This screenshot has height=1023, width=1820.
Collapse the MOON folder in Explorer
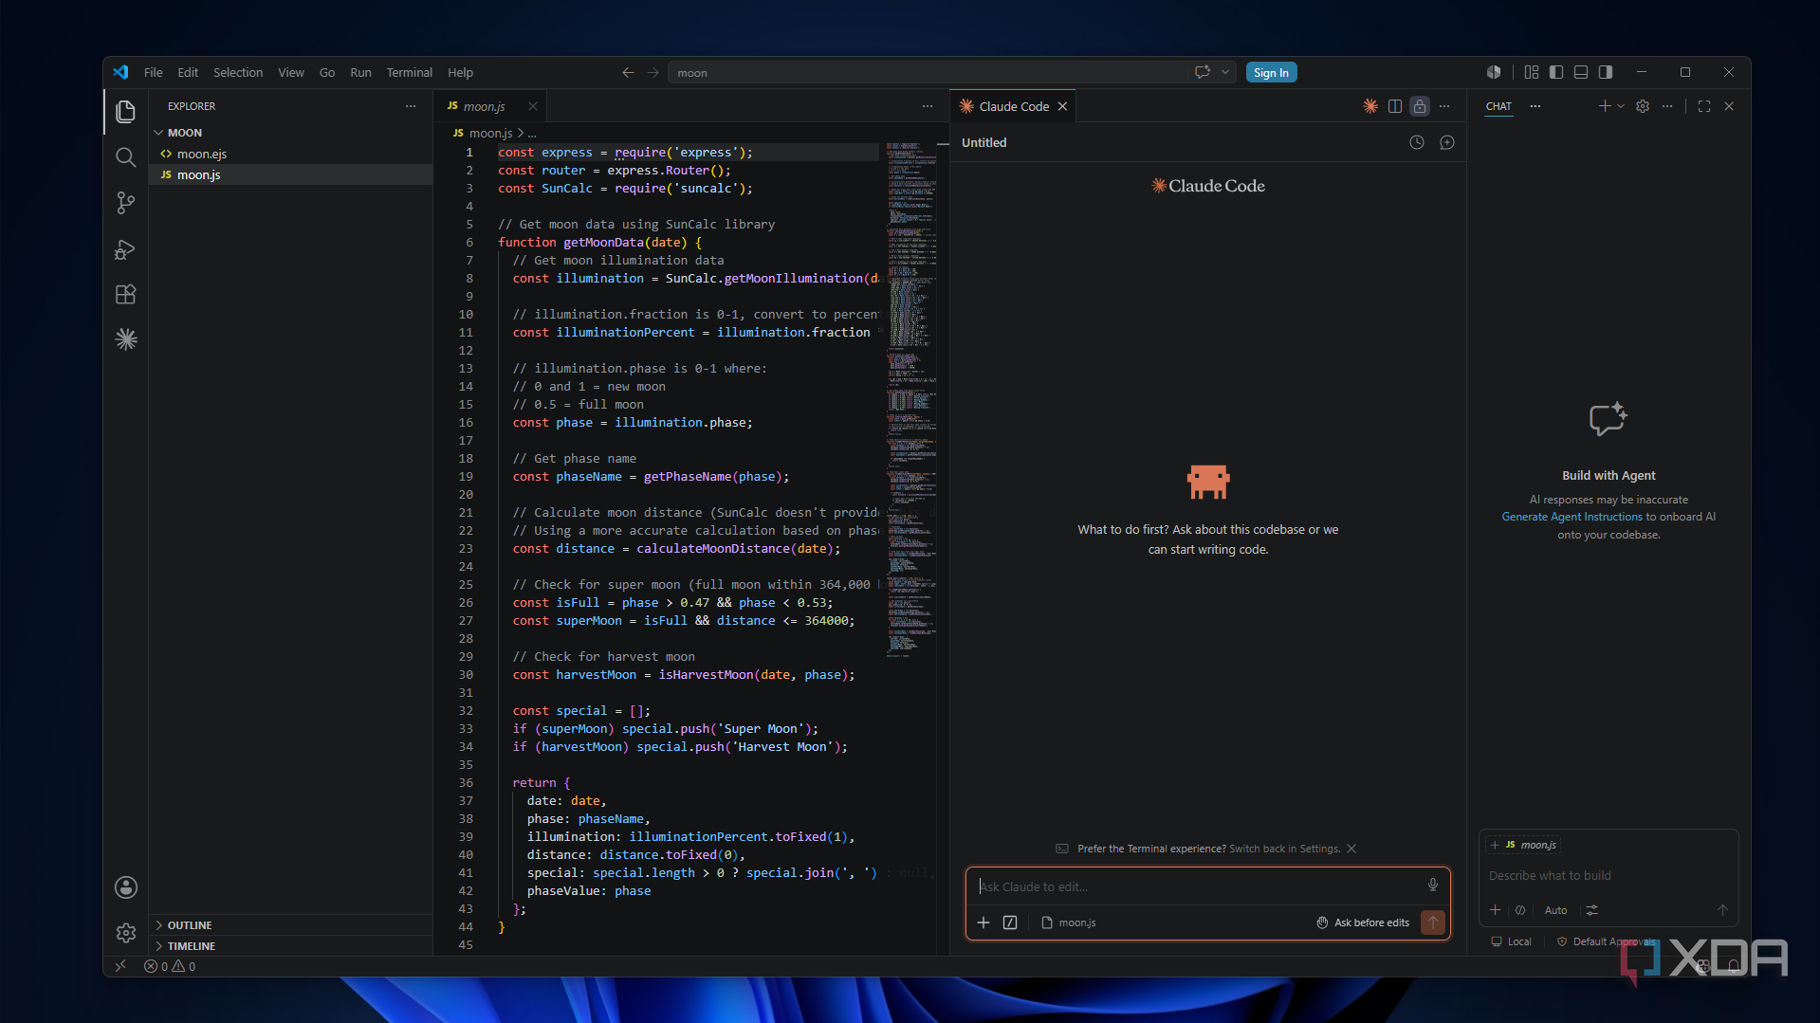290,133
